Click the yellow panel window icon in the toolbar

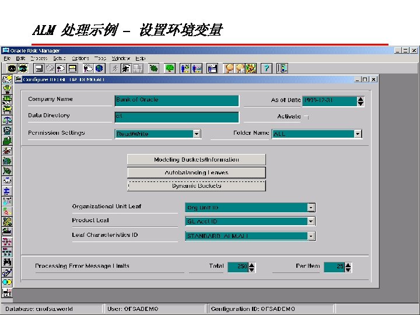pyautogui.click(x=72, y=69)
